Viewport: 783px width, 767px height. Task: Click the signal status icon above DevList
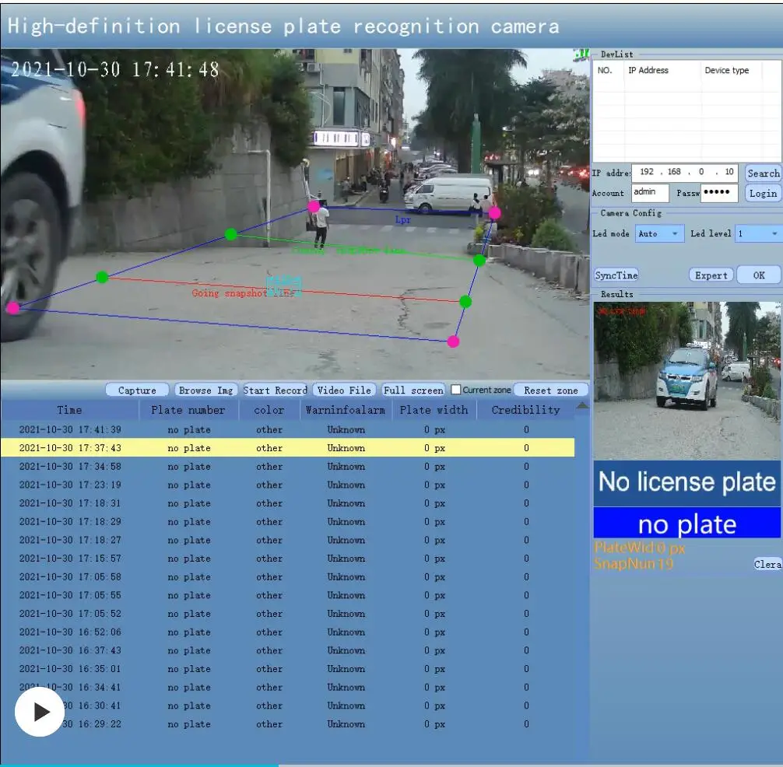pyautogui.click(x=581, y=54)
